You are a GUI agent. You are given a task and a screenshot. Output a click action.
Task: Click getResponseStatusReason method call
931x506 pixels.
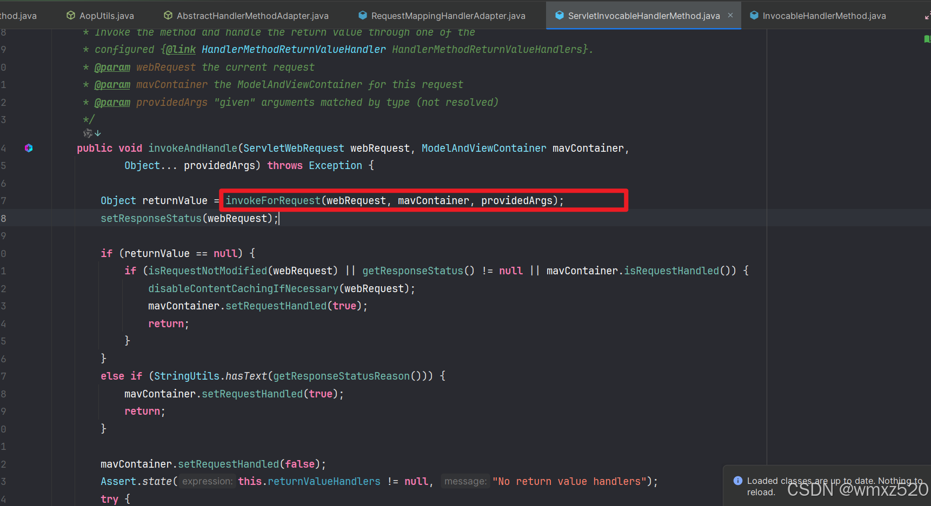[x=341, y=376]
